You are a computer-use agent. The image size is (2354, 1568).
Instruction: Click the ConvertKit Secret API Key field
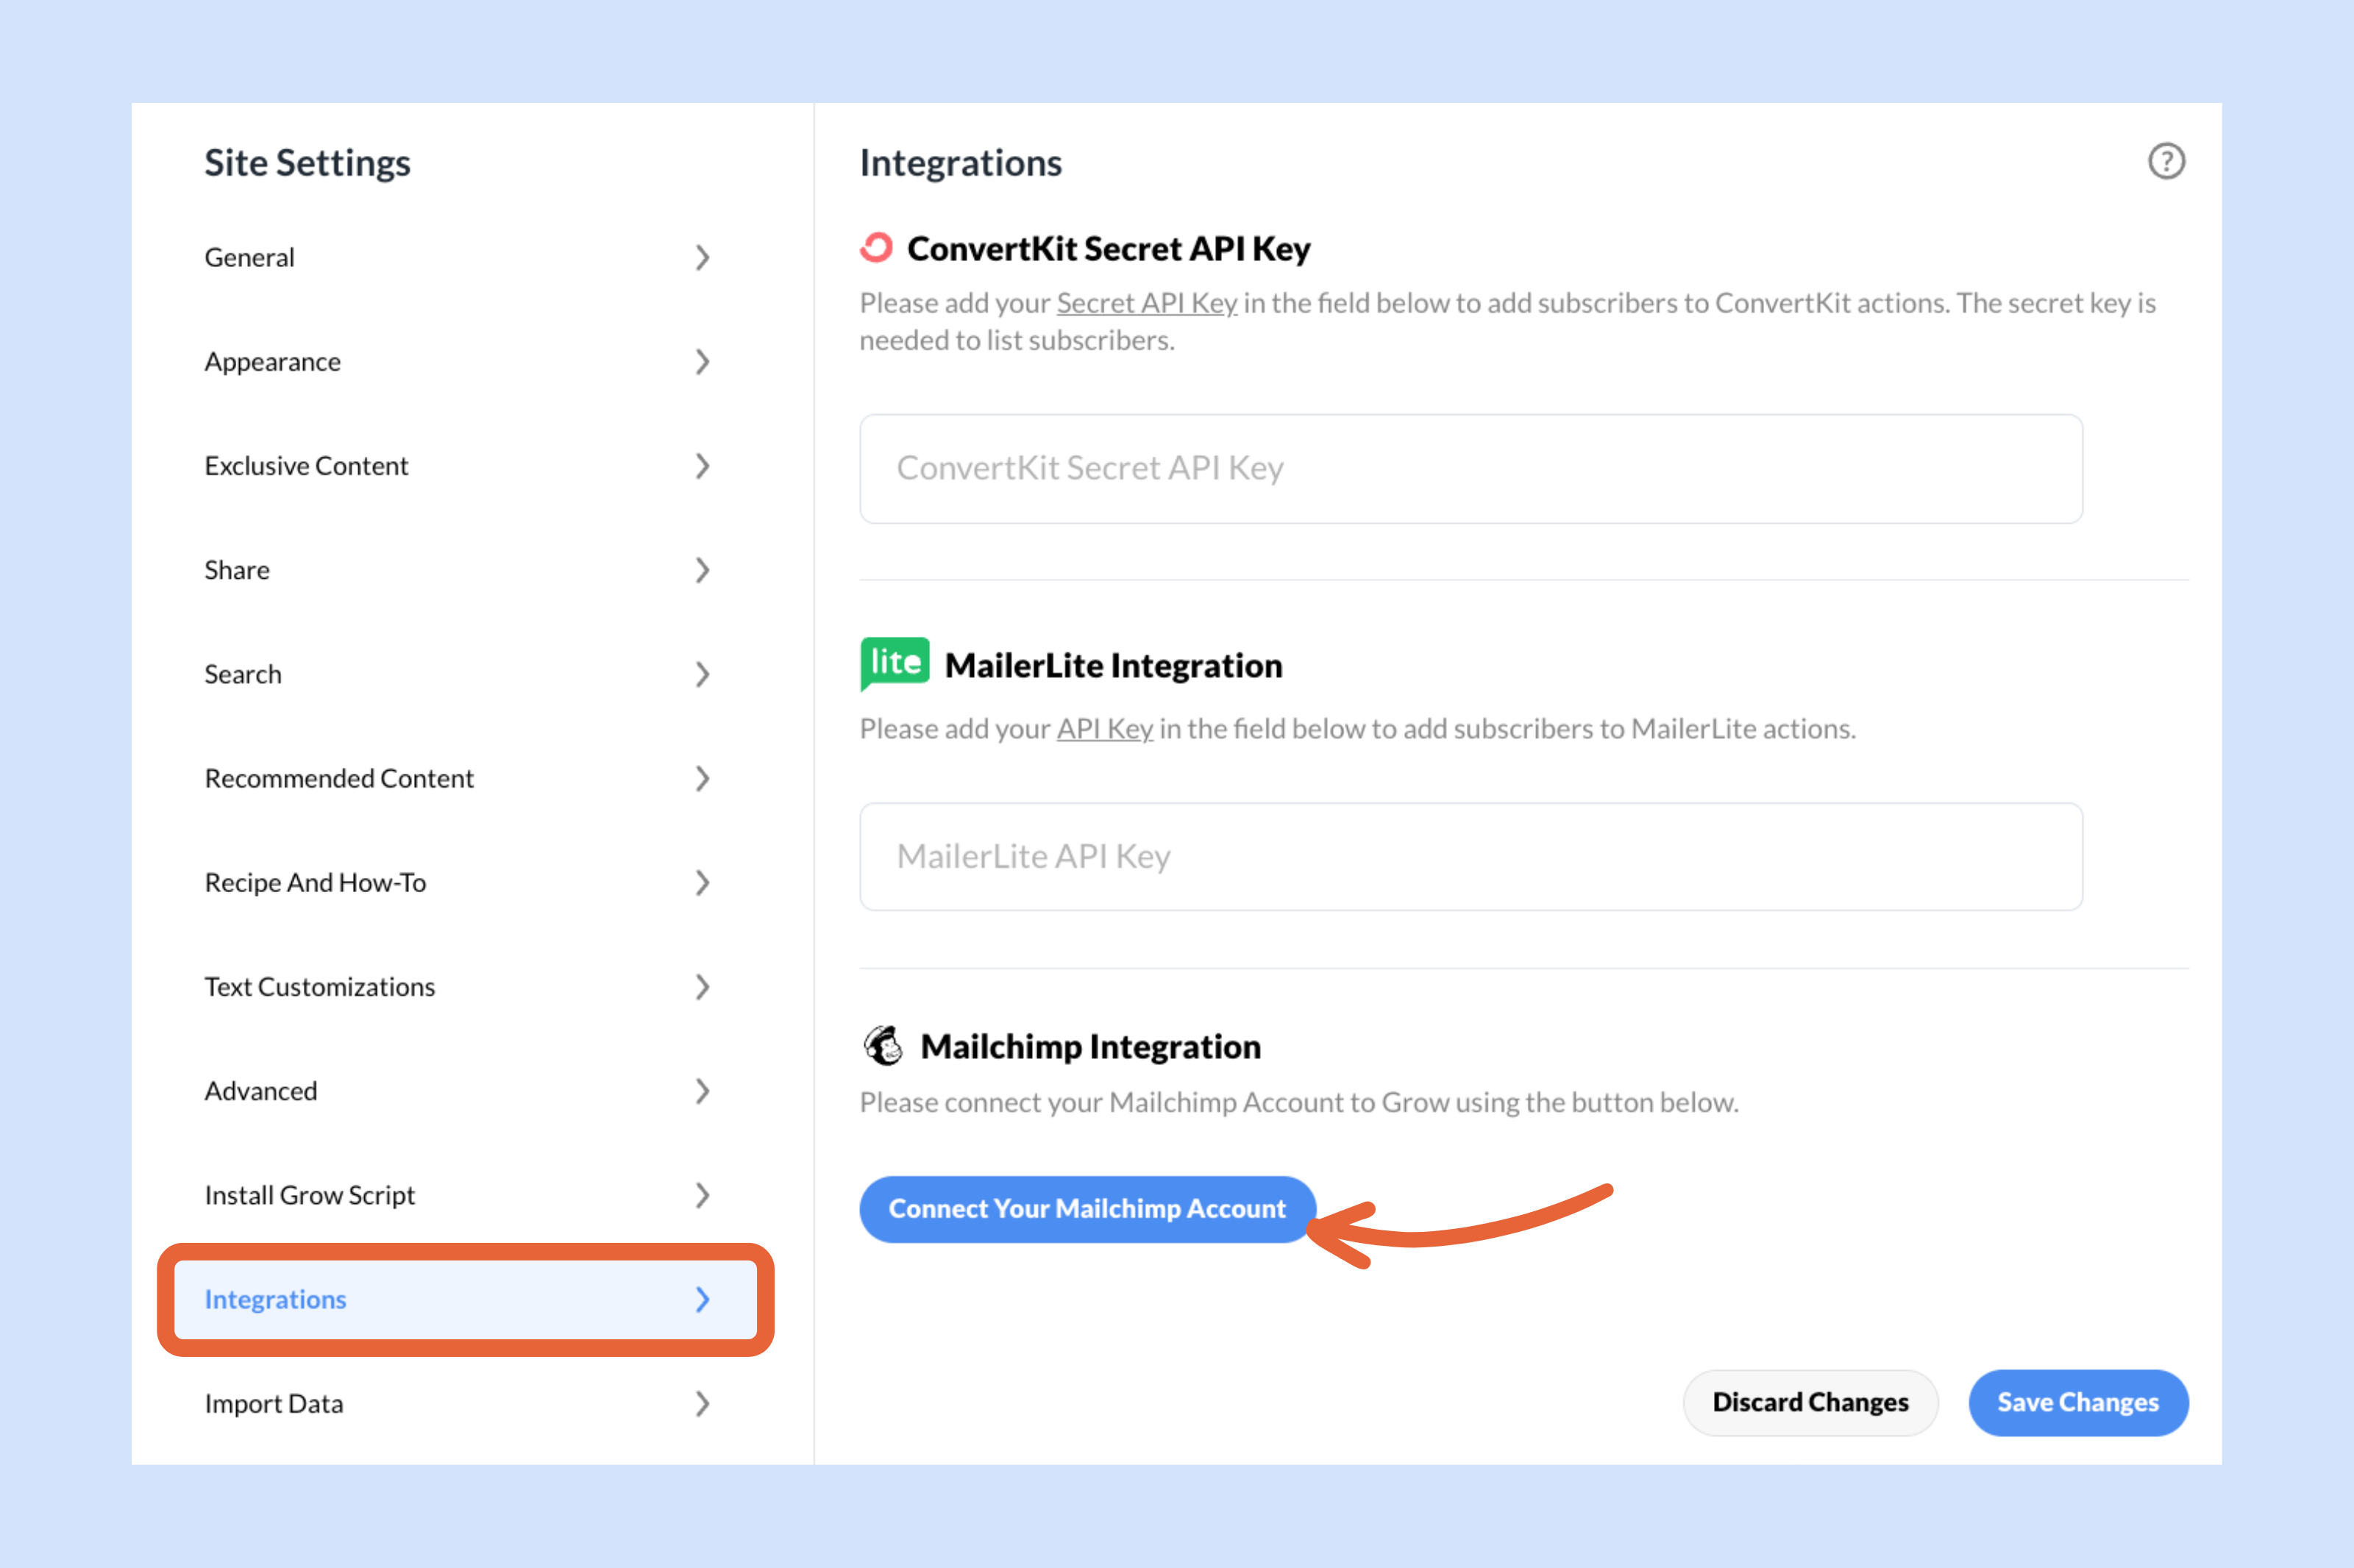pos(1470,468)
